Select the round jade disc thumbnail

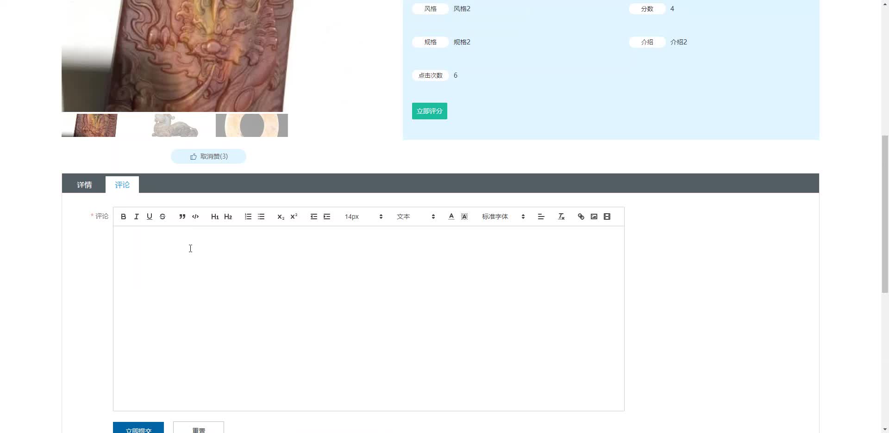point(251,125)
